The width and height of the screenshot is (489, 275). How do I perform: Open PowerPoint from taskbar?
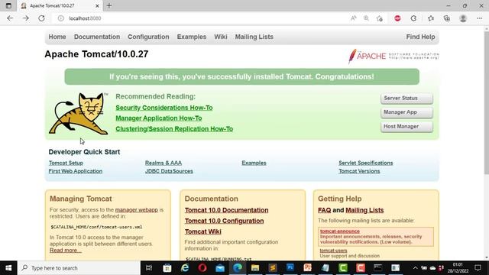click(x=308, y=268)
